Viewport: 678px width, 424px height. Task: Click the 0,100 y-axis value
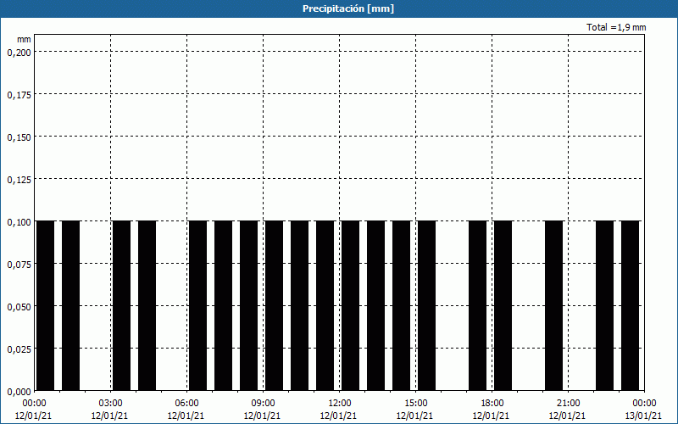19,222
